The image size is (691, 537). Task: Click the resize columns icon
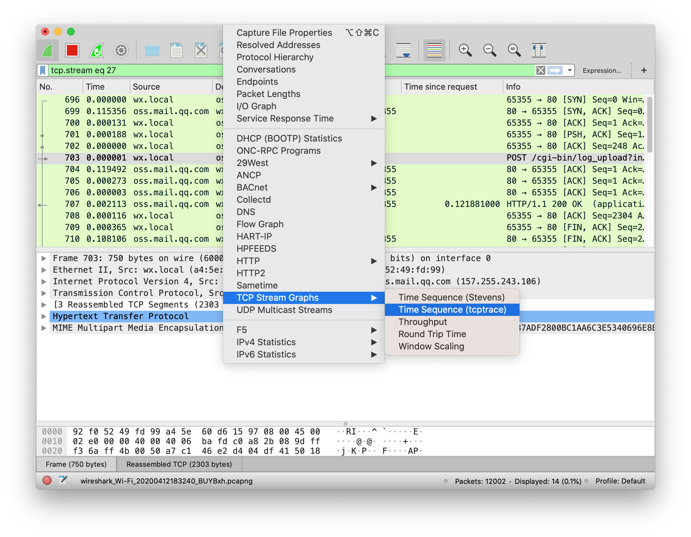click(x=538, y=50)
